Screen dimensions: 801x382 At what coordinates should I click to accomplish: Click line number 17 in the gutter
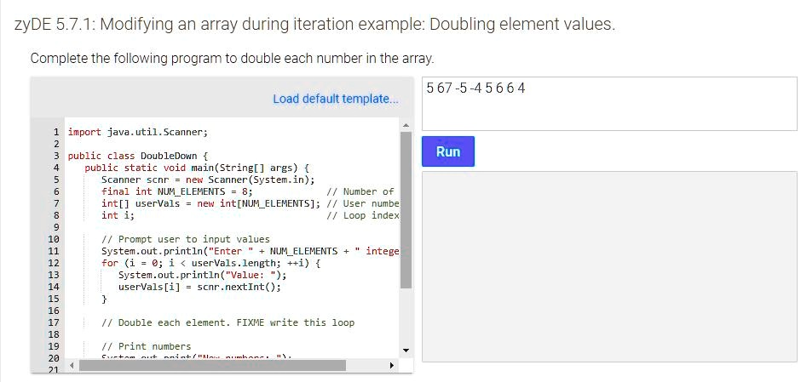(53, 322)
